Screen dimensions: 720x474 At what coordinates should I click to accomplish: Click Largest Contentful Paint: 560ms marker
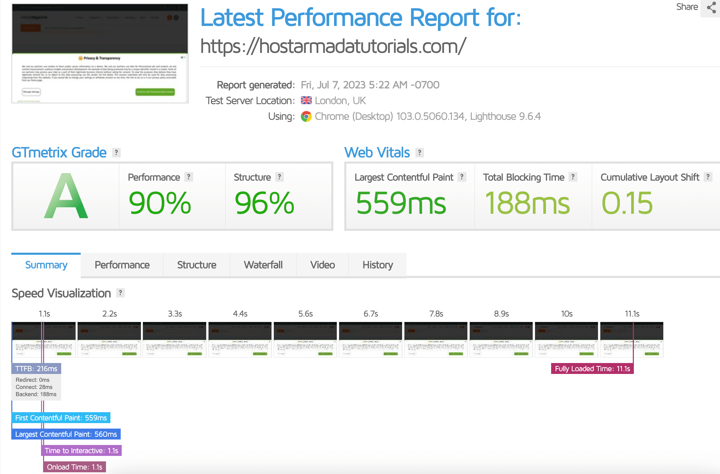click(66, 434)
